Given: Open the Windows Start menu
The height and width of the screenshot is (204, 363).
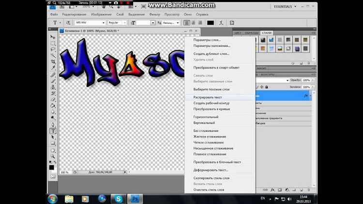Looking at the screenshot, I should (x=53, y=199).
